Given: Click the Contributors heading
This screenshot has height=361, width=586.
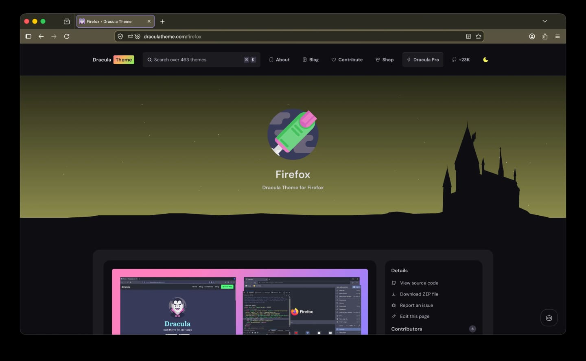Looking at the screenshot, I should tap(407, 329).
